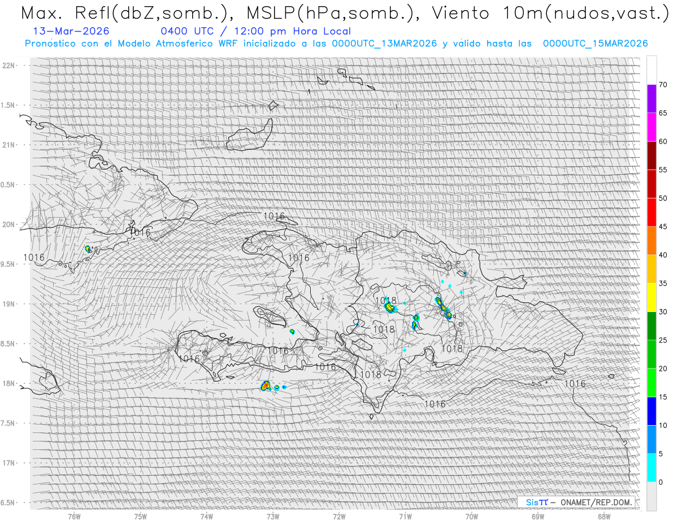The image size is (678, 524).
Task: Click the '70W' longitude label
Action: [x=472, y=516]
